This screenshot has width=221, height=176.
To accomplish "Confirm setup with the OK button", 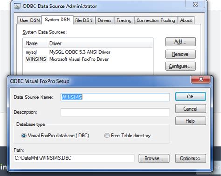I will 191,97.
